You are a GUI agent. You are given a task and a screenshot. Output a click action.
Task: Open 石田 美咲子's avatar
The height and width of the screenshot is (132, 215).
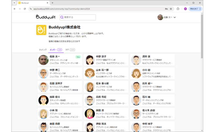(43, 87)
